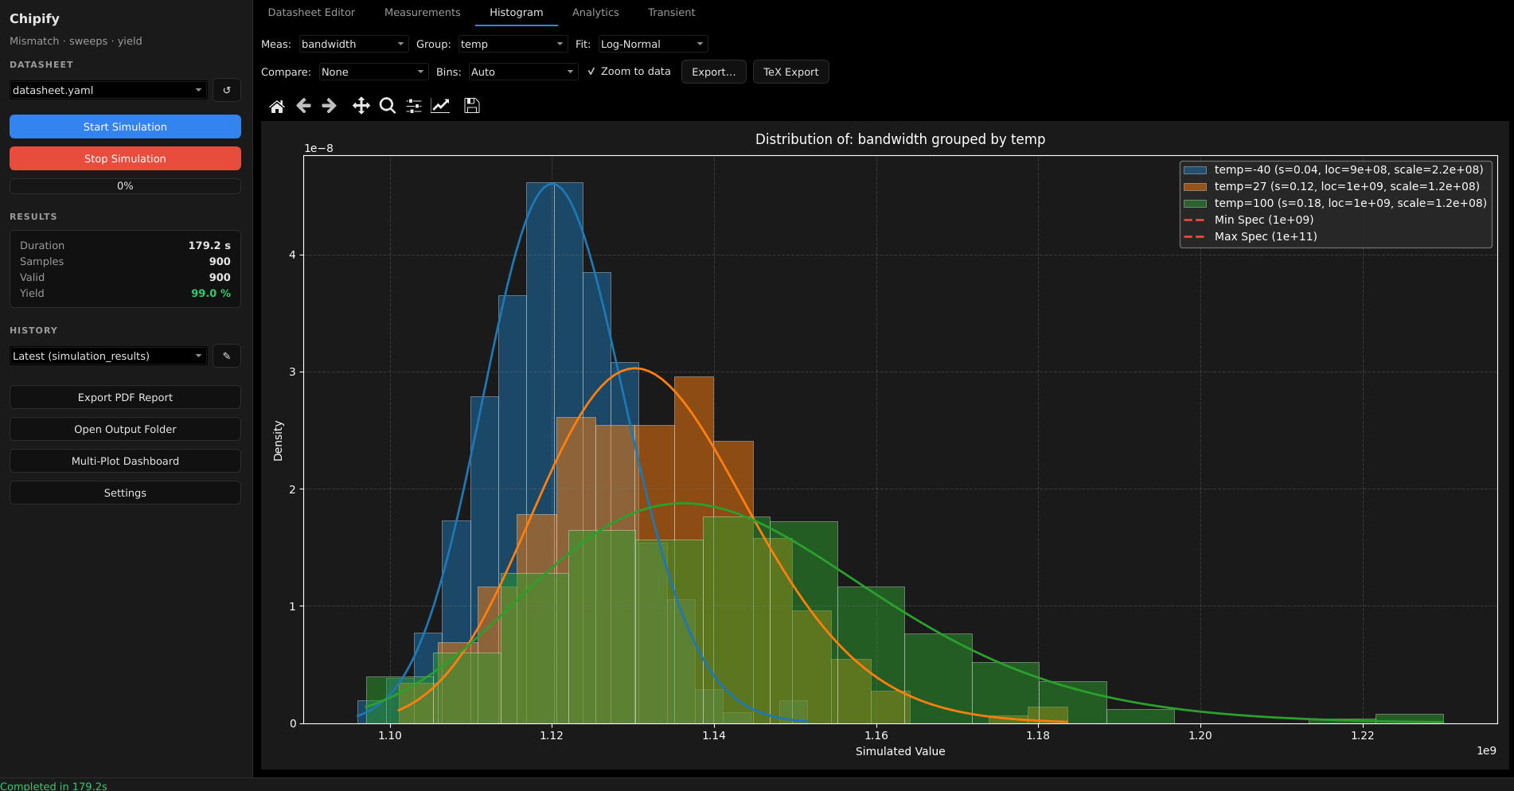Viewport: 1514px width, 791px height.
Task: Open the Group temp dropdown
Action: coord(513,44)
